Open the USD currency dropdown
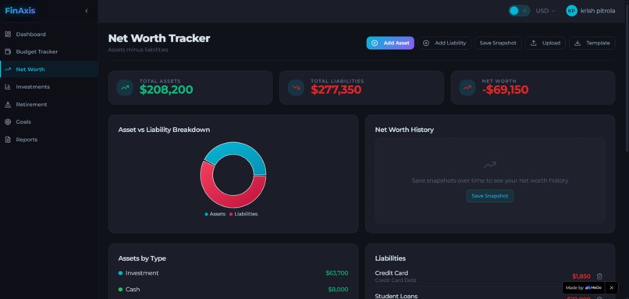This screenshot has height=299, width=629. click(x=545, y=11)
